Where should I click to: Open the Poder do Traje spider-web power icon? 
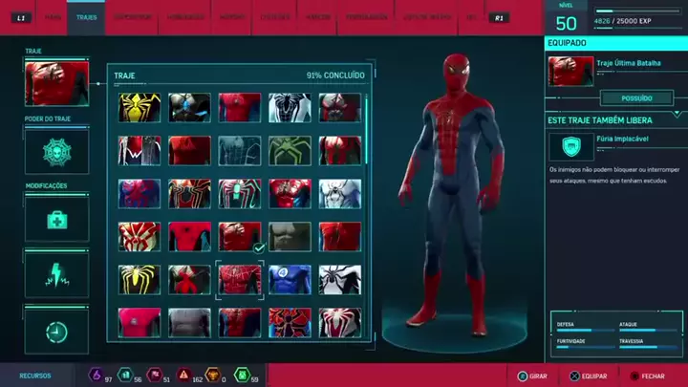click(x=56, y=152)
